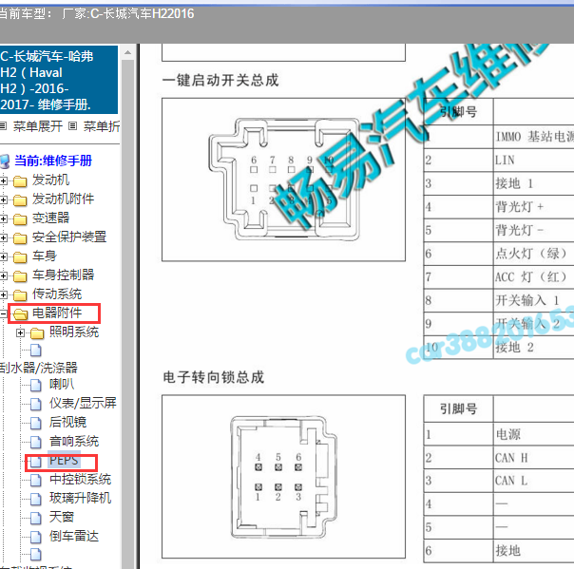The width and height of the screenshot is (574, 569).
Task: Open the 倒车雷达 page
Action: pos(74,536)
